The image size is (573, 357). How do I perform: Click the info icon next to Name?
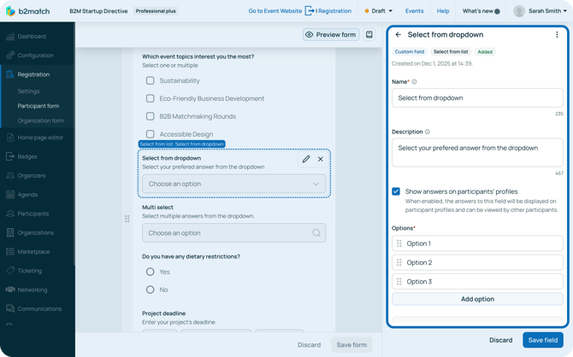415,82
